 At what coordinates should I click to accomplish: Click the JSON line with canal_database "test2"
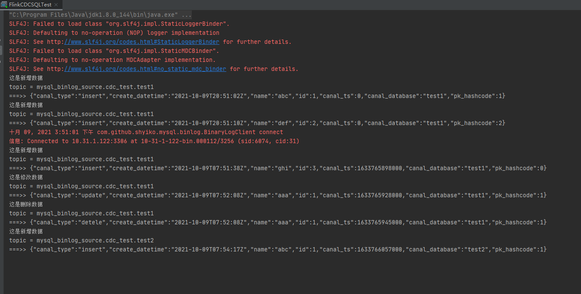pos(278,249)
